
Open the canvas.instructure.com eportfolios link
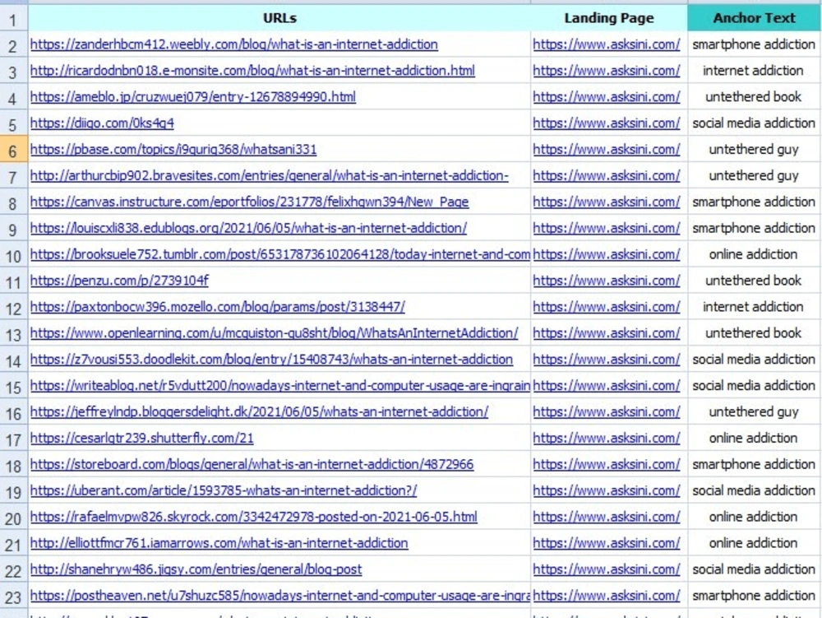tap(250, 202)
